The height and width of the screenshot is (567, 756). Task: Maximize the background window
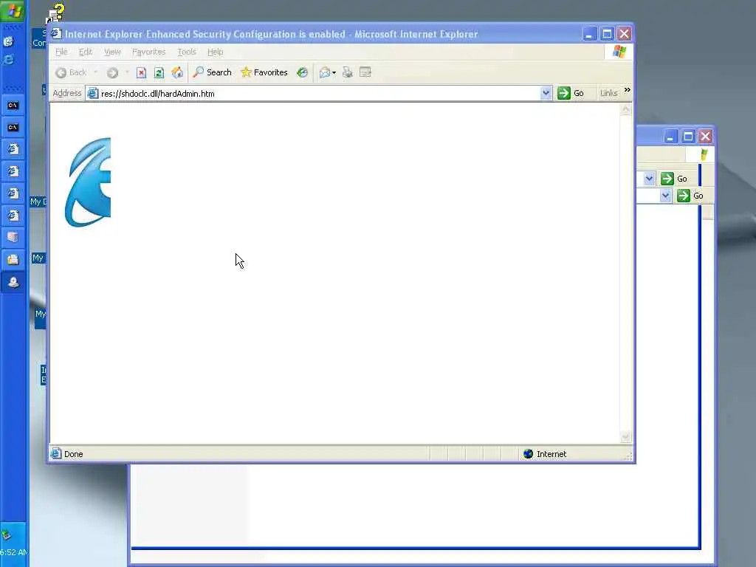pos(688,137)
